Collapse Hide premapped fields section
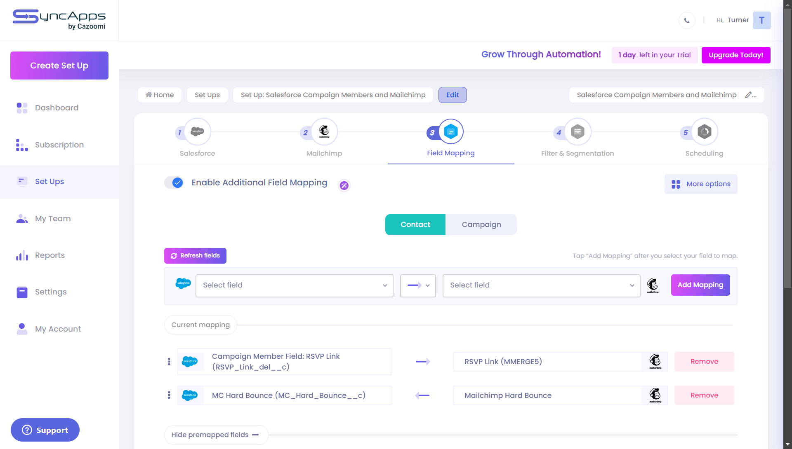This screenshot has height=449, width=792. tap(216, 435)
